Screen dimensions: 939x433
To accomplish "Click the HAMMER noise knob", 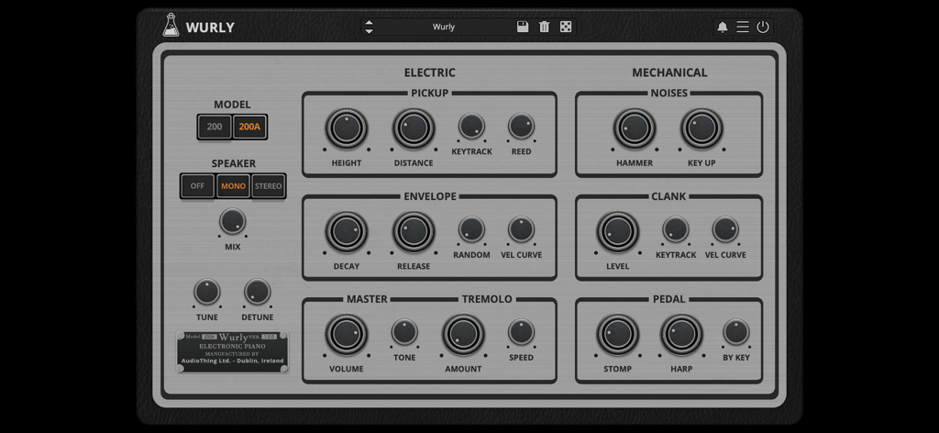I will click(x=635, y=128).
